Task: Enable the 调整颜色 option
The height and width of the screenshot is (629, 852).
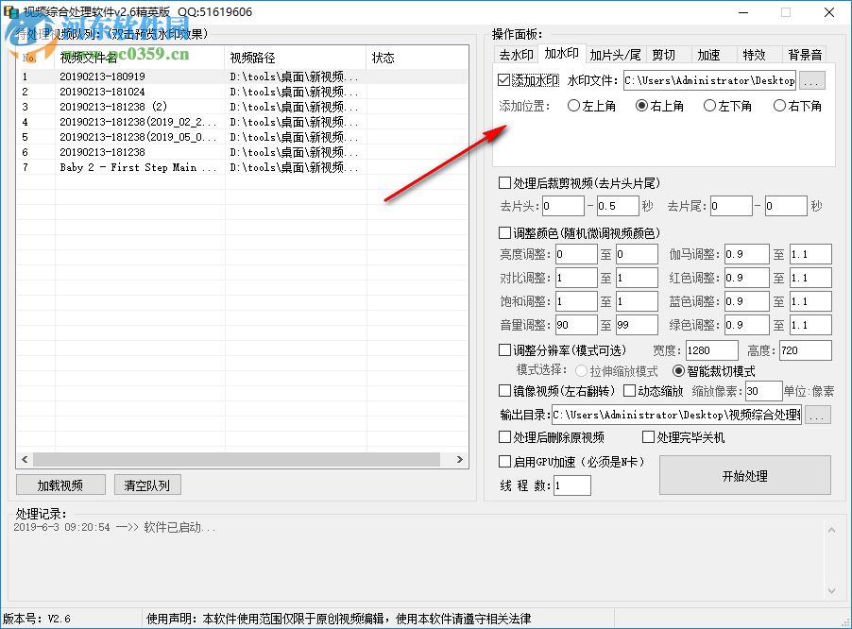Action: coord(505,231)
